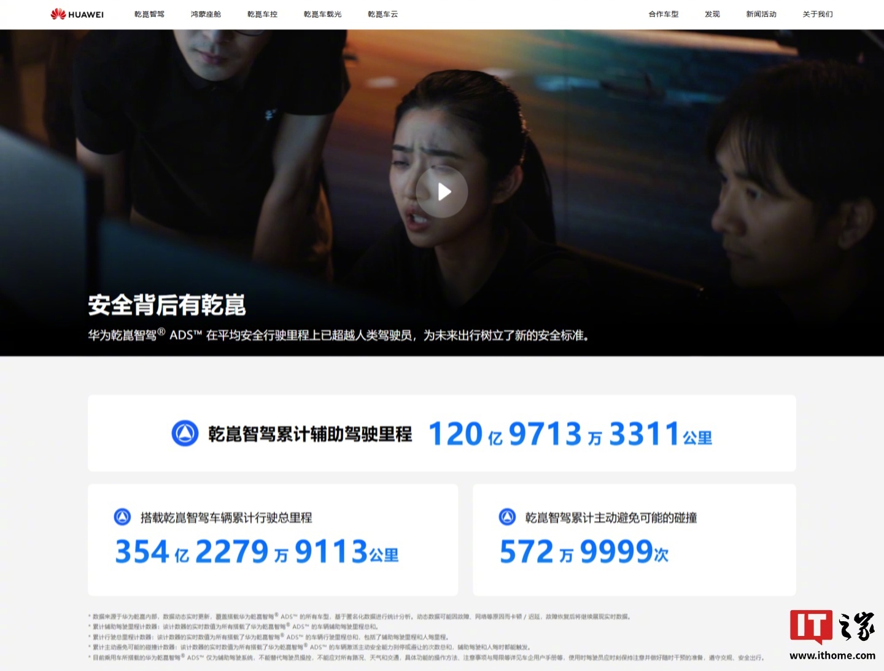The width and height of the screenshot is (884, 671).
Task: Click icon beside 乾崑智驾累计辅助驾驶里程
Action: 185,433
